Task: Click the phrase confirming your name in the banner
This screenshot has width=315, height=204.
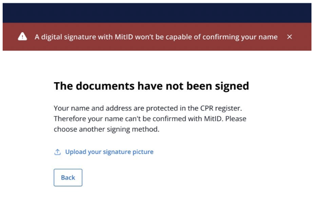Action: click(240, 37)
